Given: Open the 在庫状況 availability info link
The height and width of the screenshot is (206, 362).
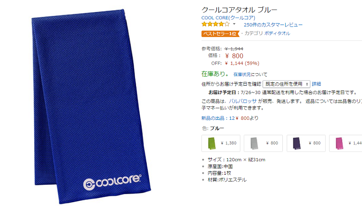Looking at the screenshot, I should [242, 74].
